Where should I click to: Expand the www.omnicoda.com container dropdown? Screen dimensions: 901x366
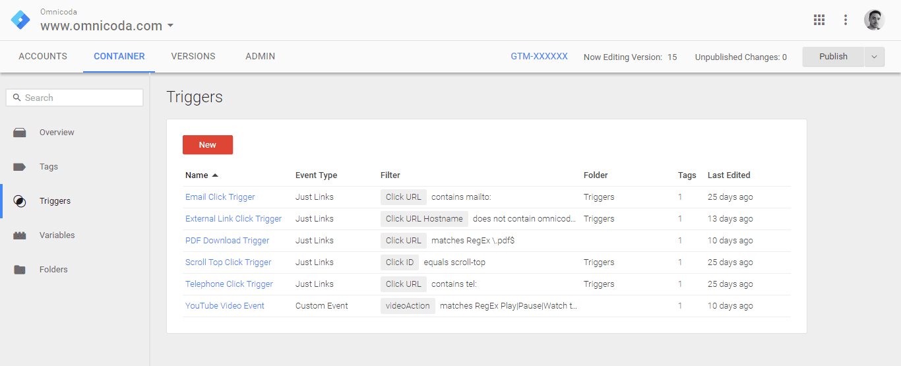(x=171, y=26)
